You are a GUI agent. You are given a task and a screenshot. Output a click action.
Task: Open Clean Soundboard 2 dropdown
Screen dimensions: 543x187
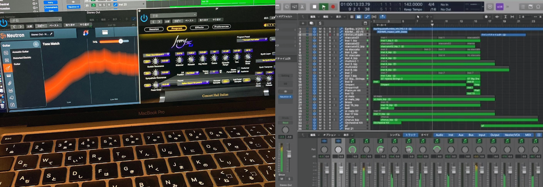pyautogui.click(x=157, y=54)
